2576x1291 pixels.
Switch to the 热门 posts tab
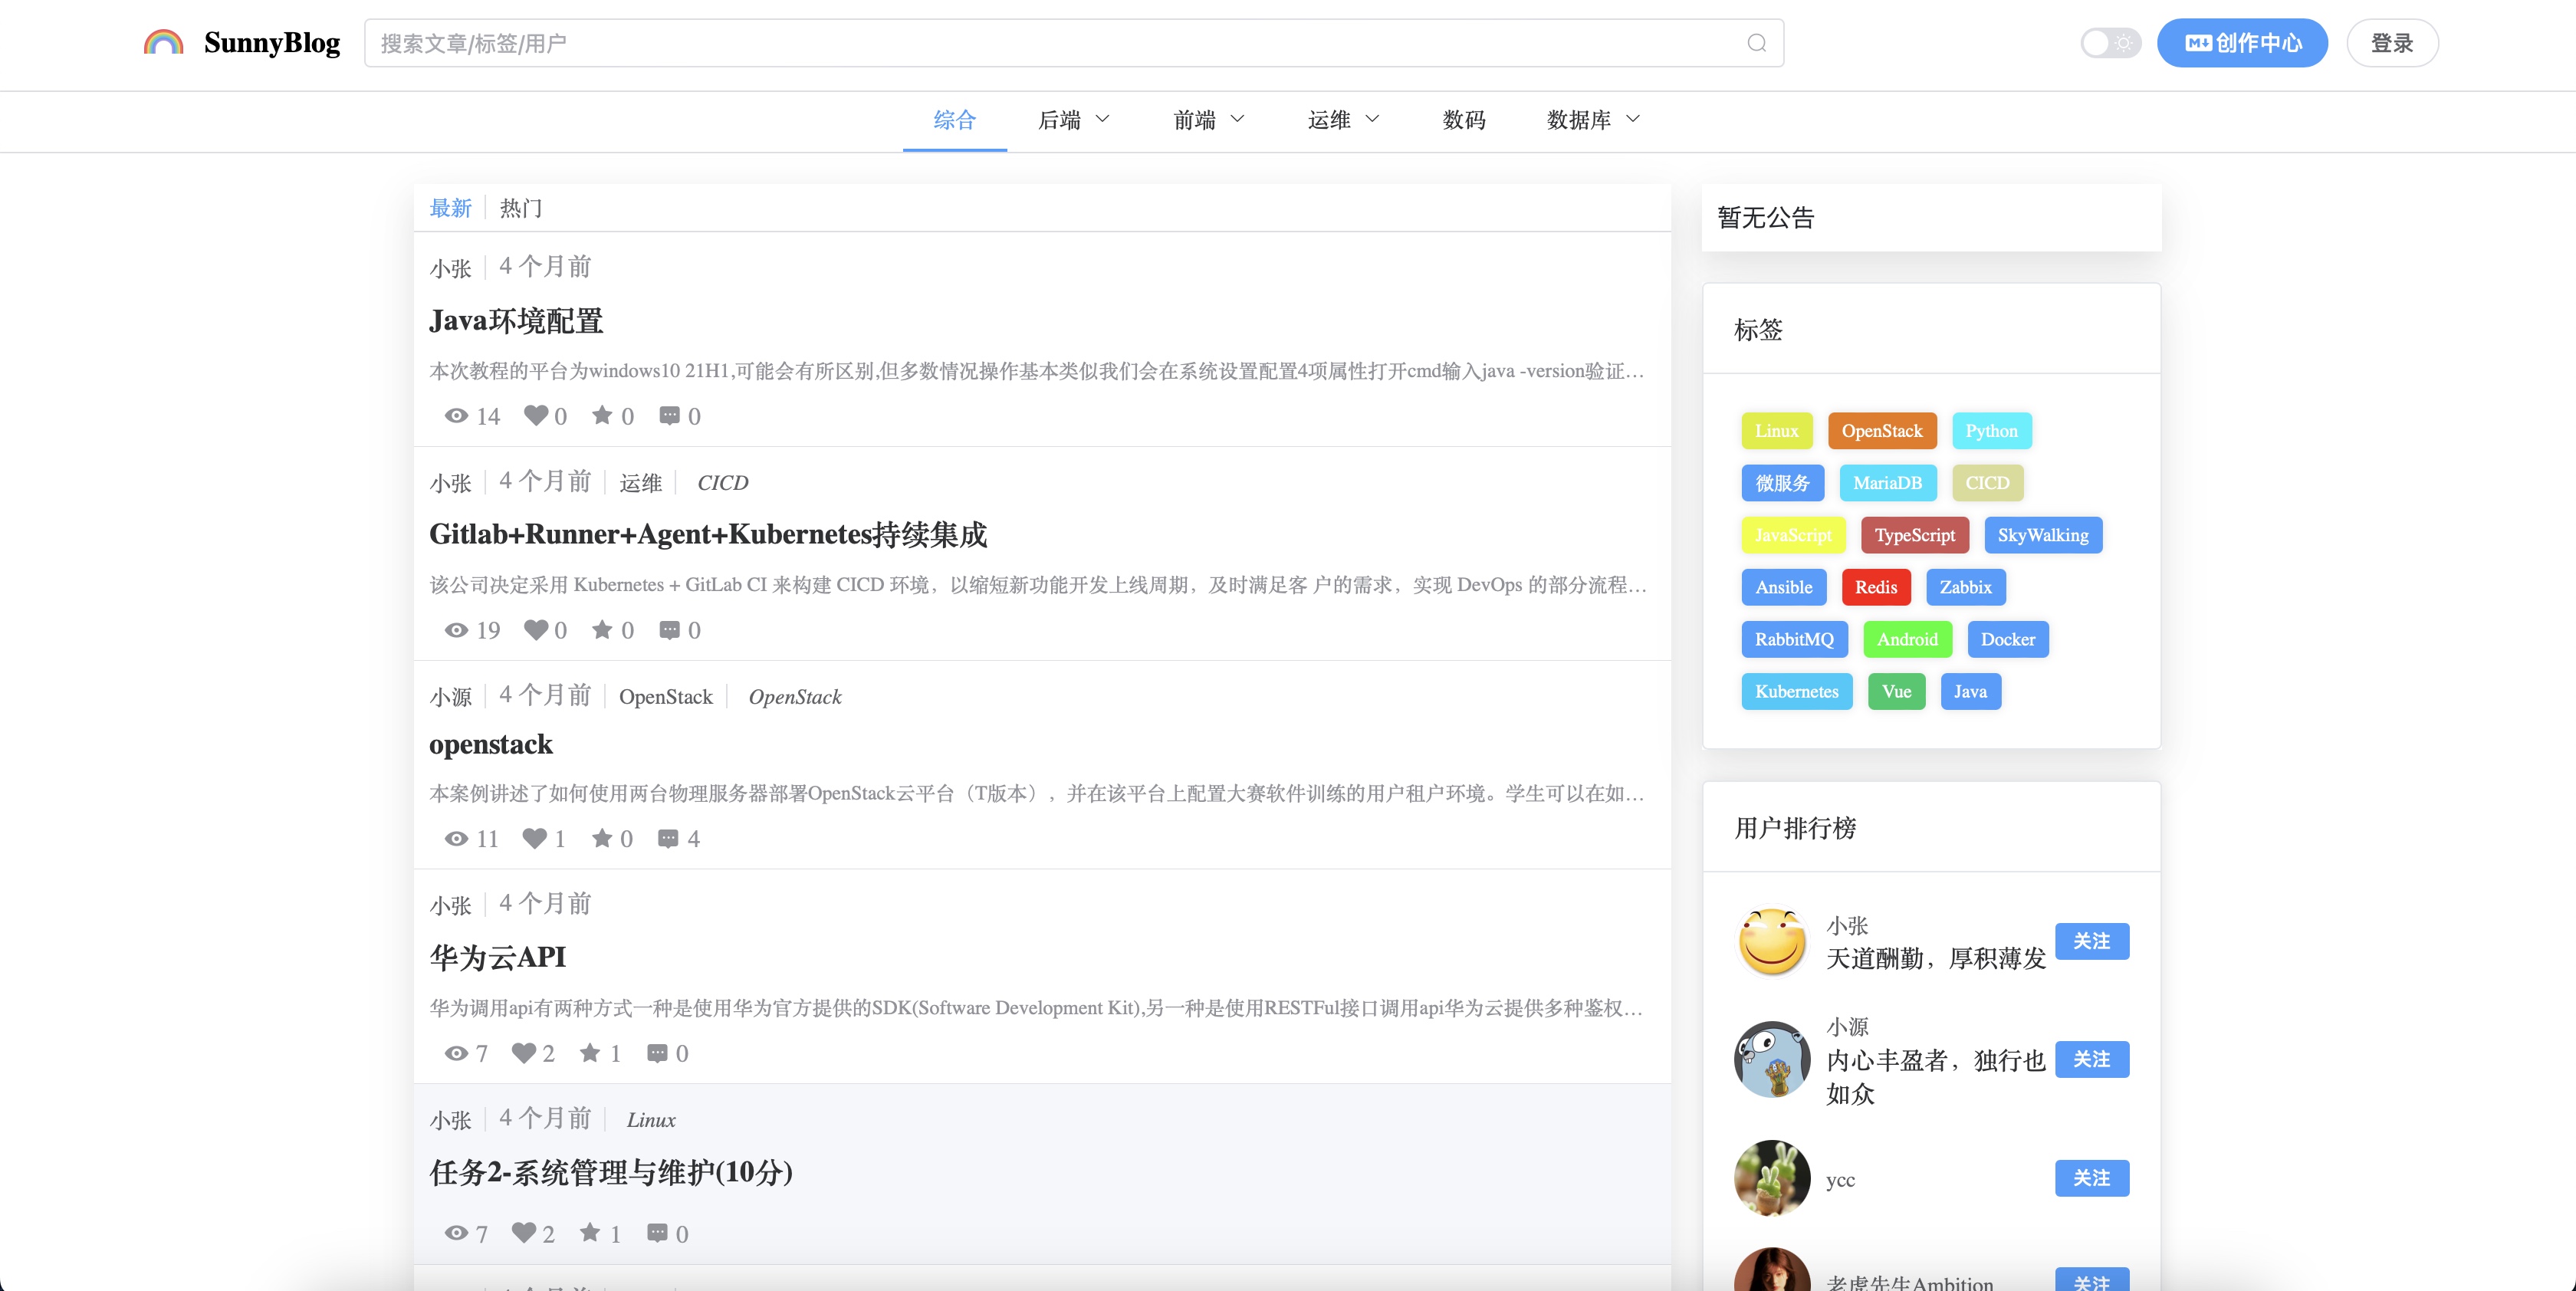point(521,208)
